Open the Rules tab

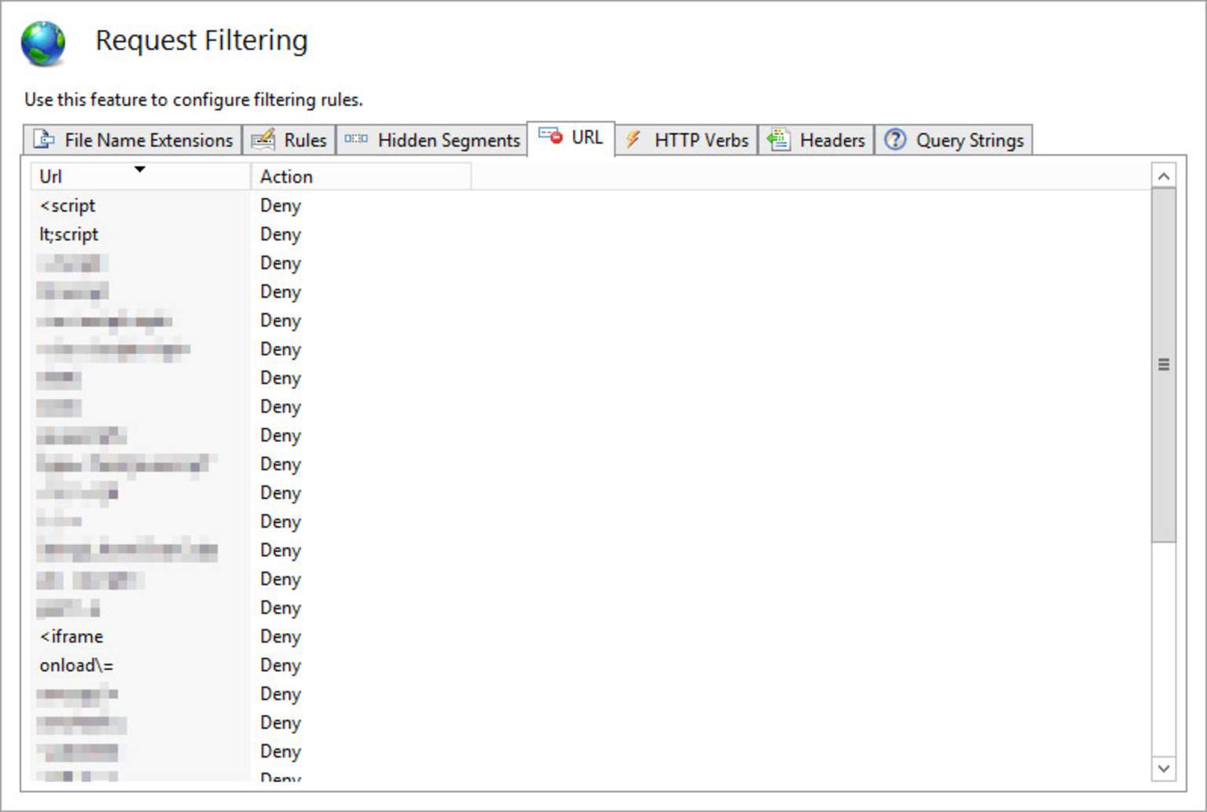click(306, 139)
